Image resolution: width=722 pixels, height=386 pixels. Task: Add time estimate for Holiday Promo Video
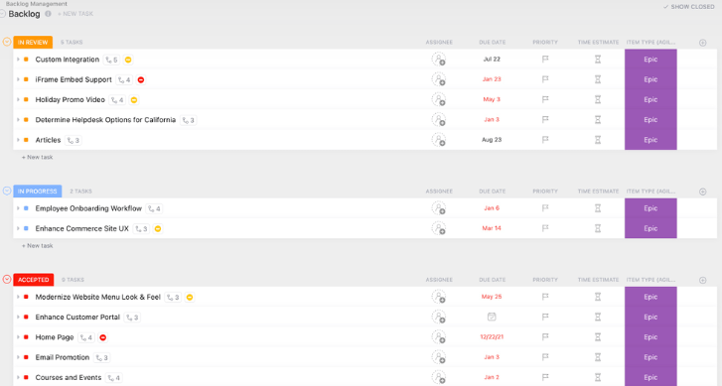598,99
